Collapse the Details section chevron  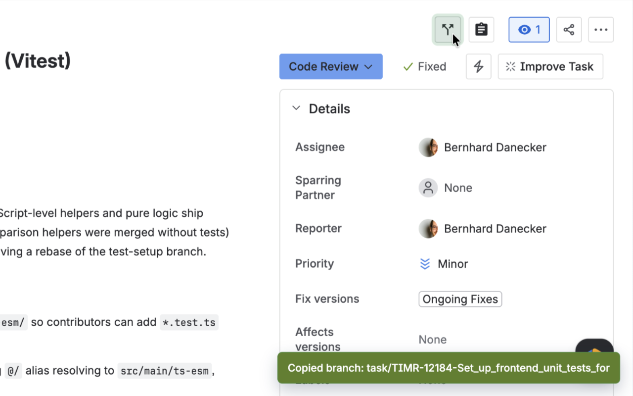(296, 108)
